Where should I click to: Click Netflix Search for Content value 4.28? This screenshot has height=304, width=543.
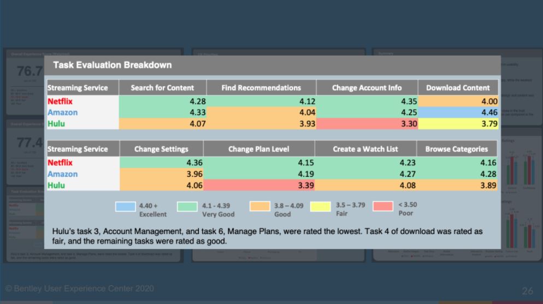[x=197, y=102]
